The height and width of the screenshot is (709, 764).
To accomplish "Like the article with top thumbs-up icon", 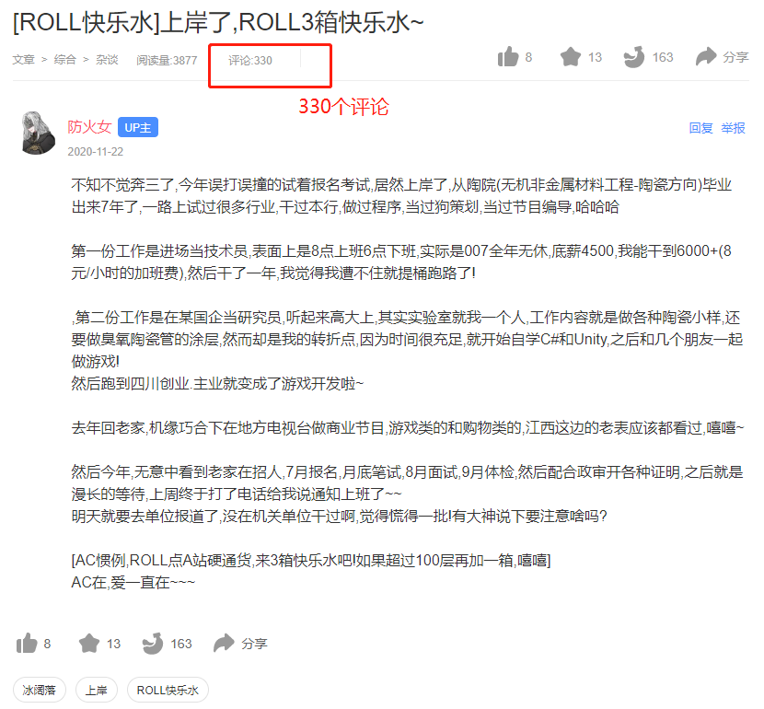I will (x=508, y=57).
